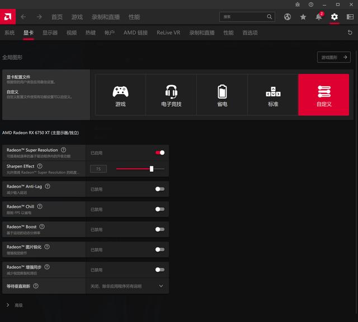Select the 省电 battery profile
The image size is (358, 322).
pos(222,95)
